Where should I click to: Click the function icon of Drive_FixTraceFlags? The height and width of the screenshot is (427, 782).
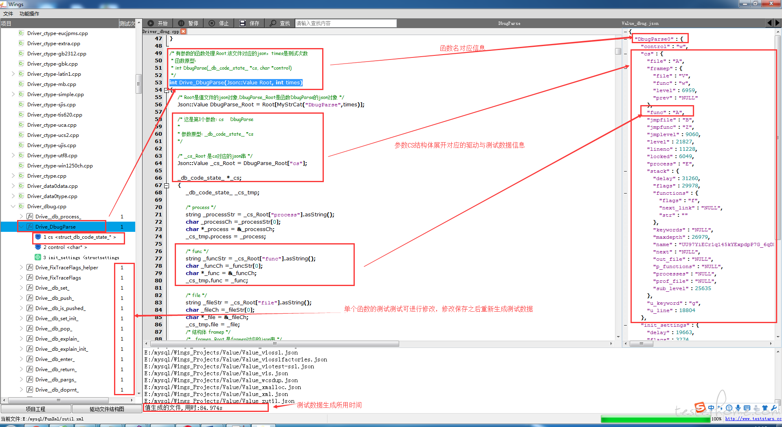tap(30, 277)
